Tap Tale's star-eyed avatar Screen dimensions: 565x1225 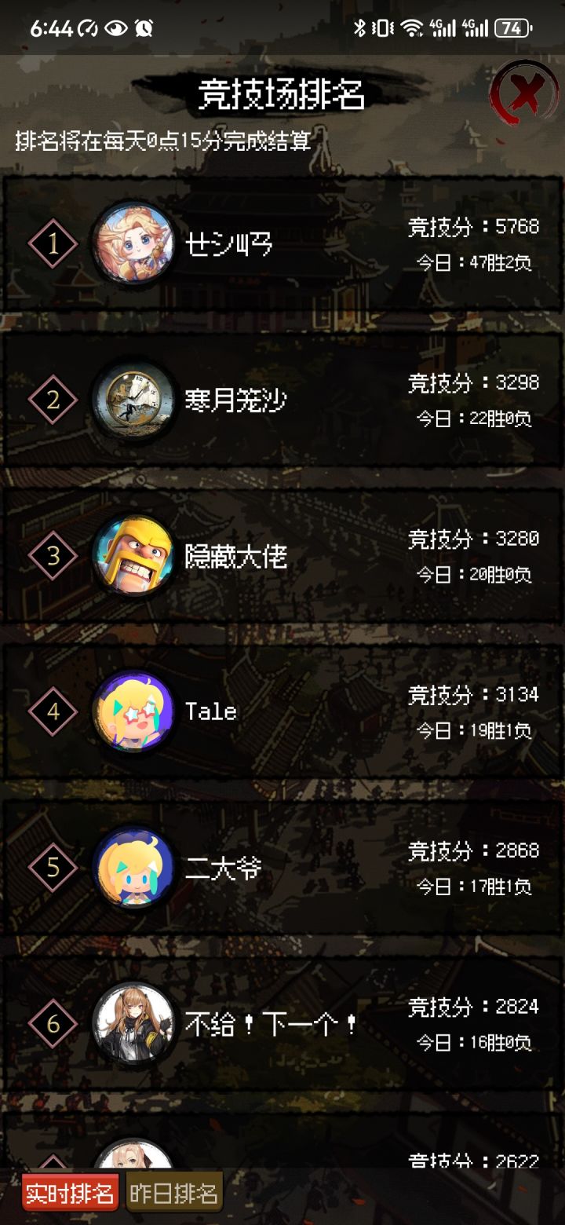(133, 711)
